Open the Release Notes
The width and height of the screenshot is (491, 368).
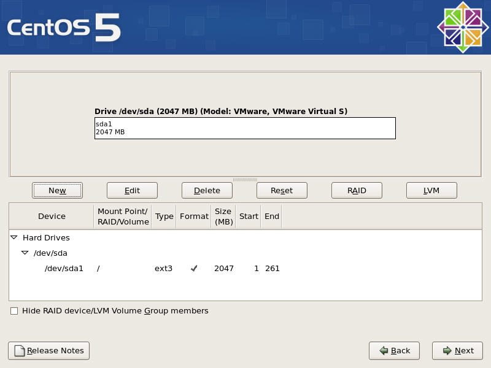pyautogui.click(x=49, y=350)
